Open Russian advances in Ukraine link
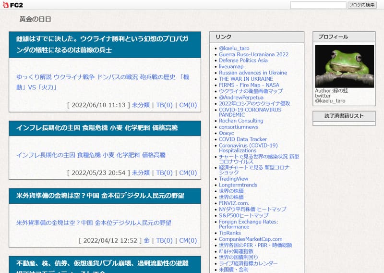 253,73
